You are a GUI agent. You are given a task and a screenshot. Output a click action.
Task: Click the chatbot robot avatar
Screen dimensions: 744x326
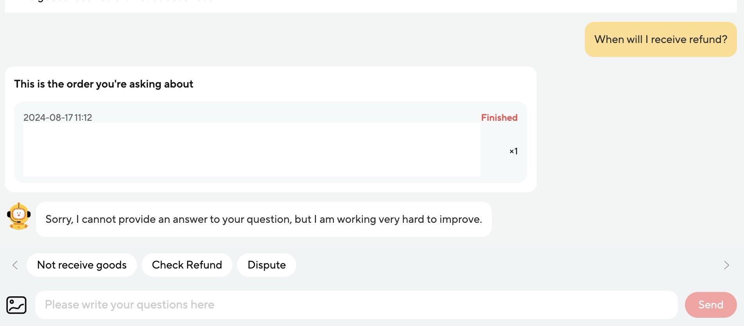coord(19,217)
